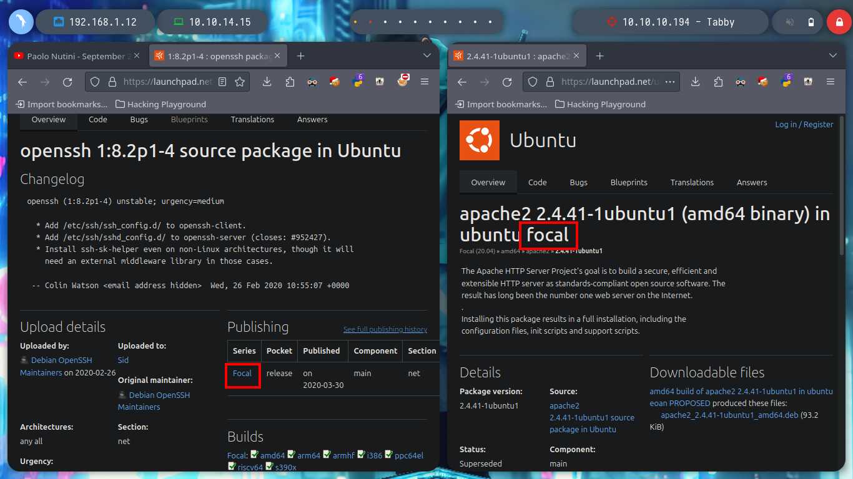Click the Python extension icon in left window
This screenshot has height=479, width=853.
tap(358, 80)
